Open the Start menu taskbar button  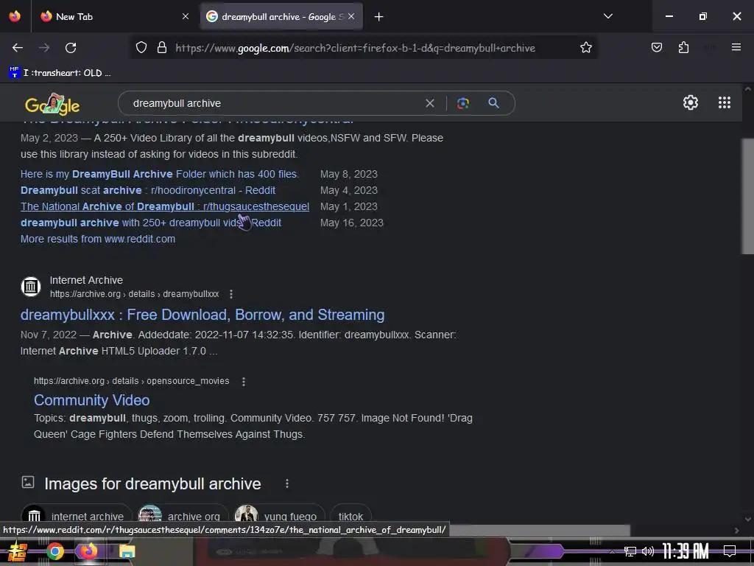tap(18, 551)
